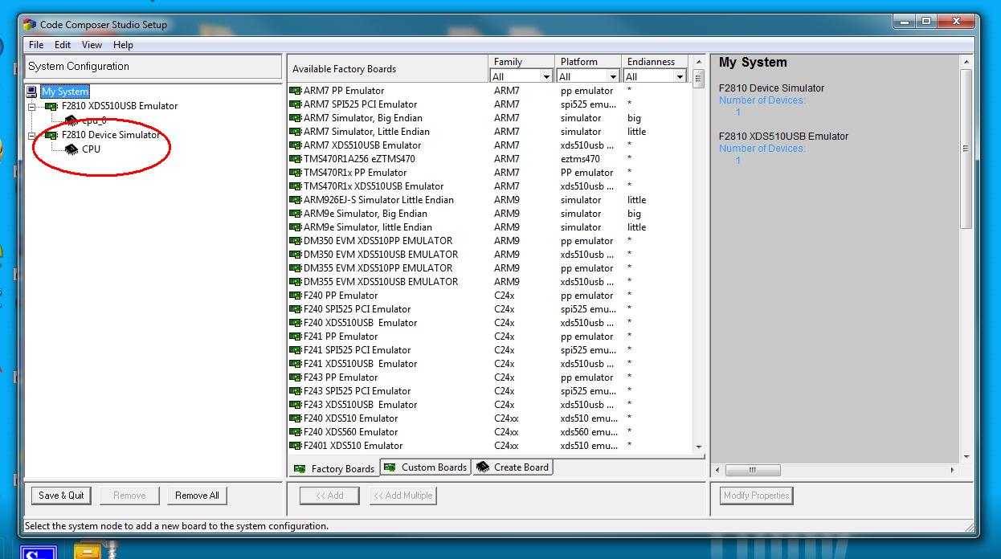Open the View menu

pyautogui.click(x=92, y=45)
